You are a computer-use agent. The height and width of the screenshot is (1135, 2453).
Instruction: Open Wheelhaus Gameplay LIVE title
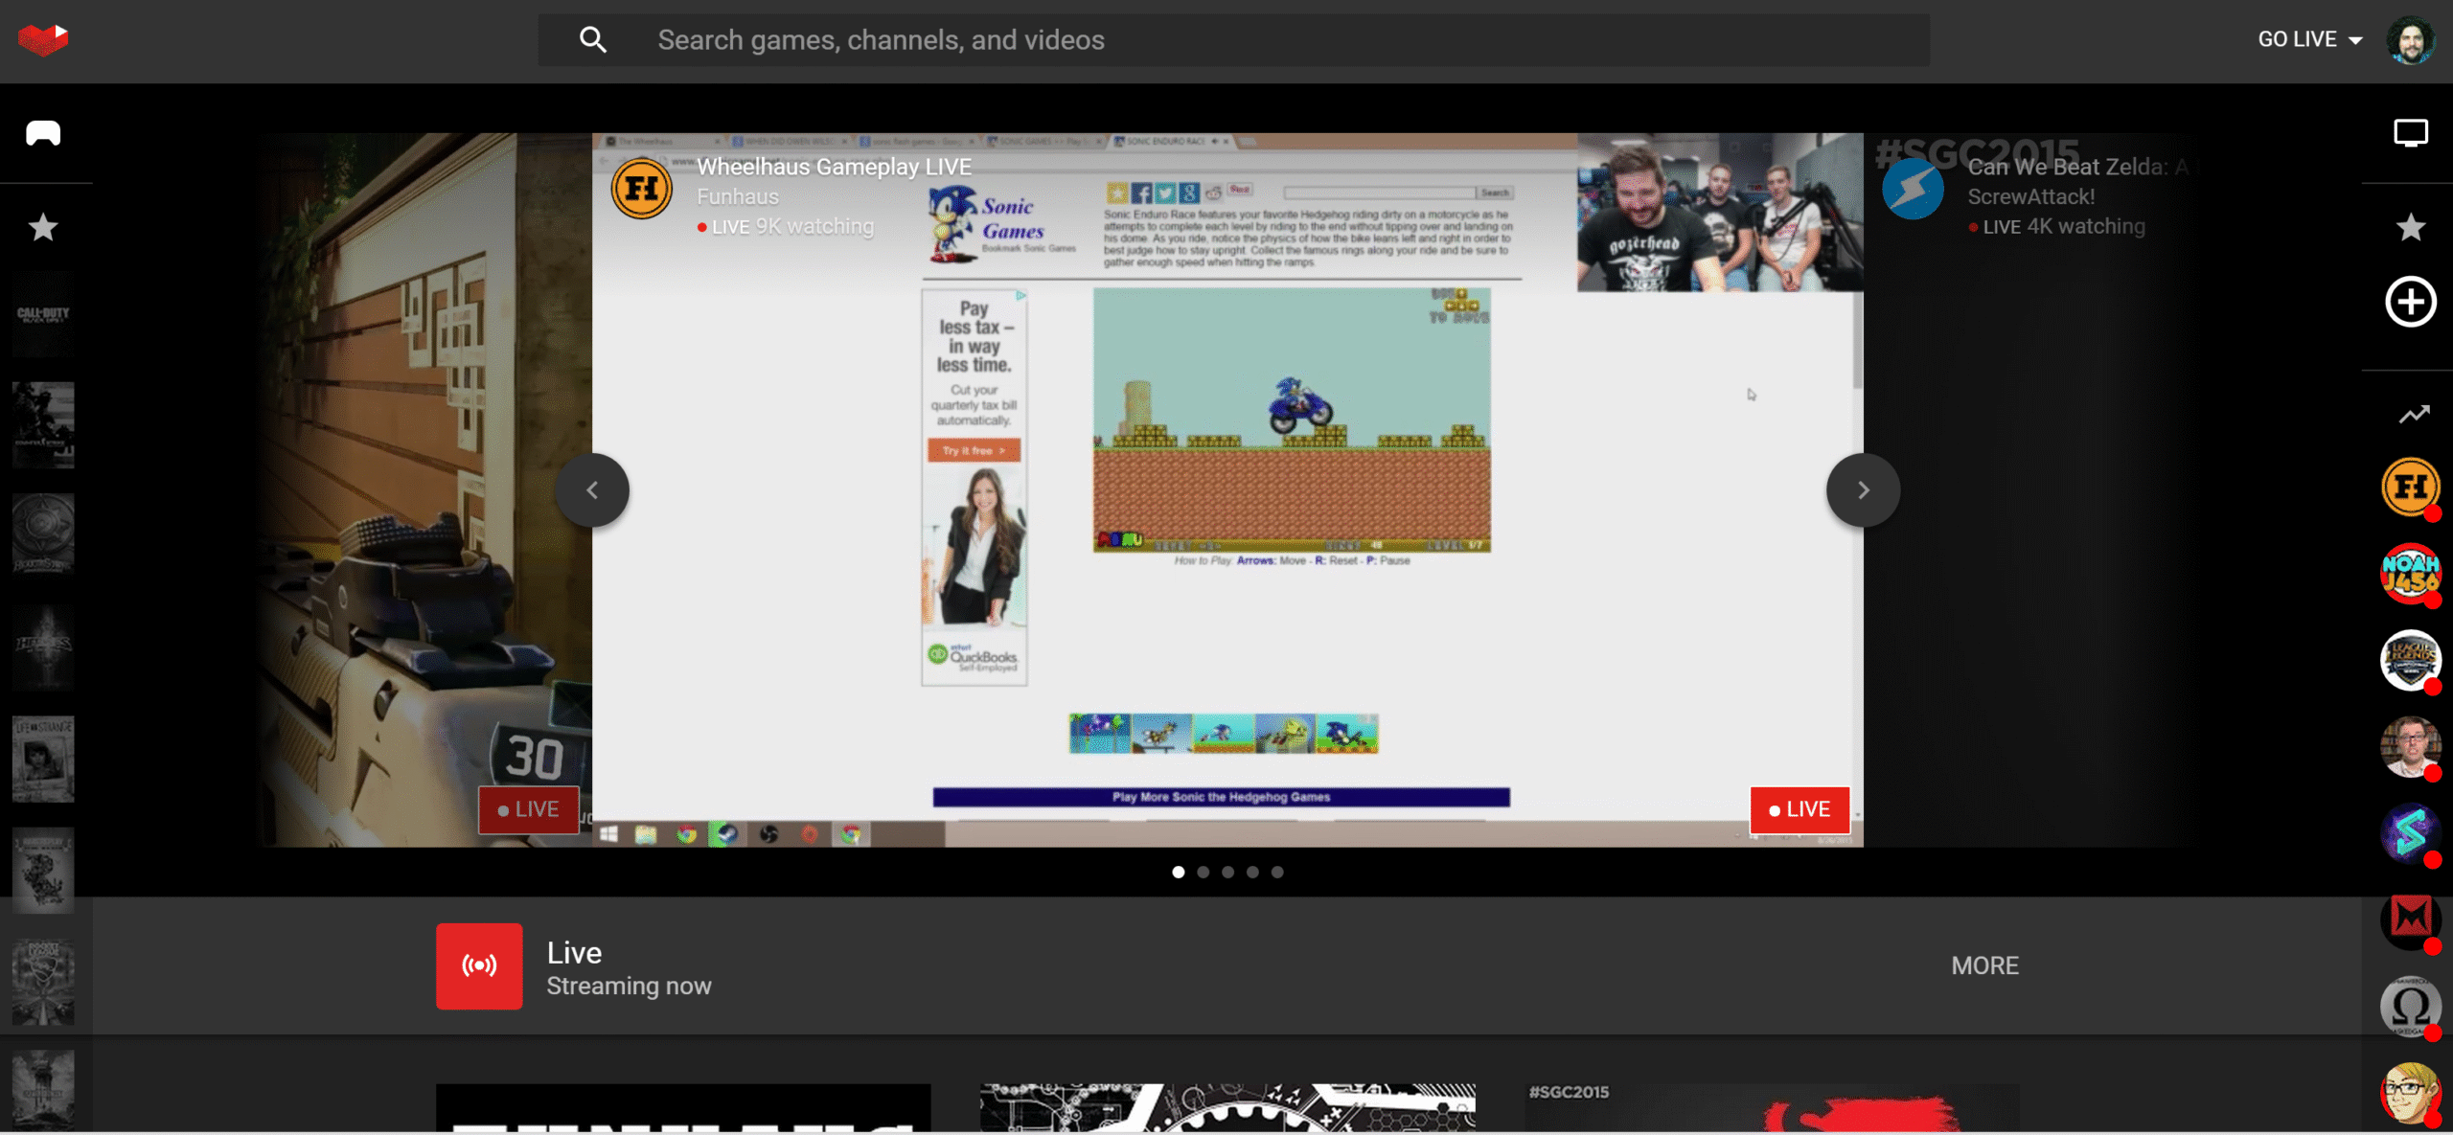pyautogui.click(x=834, y=167)
